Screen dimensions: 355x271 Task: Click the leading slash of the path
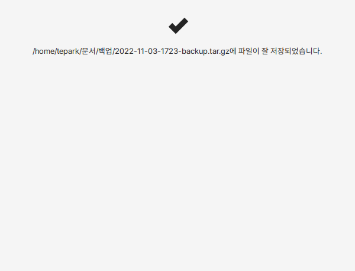point(34,51)
